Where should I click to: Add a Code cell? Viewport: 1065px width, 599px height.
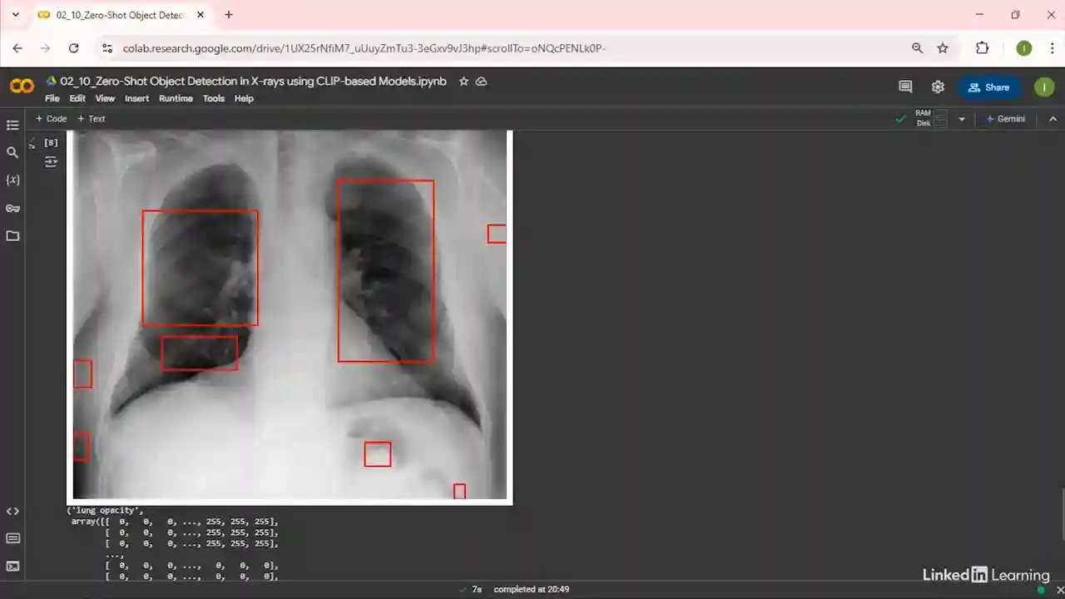tap(51, 119)
